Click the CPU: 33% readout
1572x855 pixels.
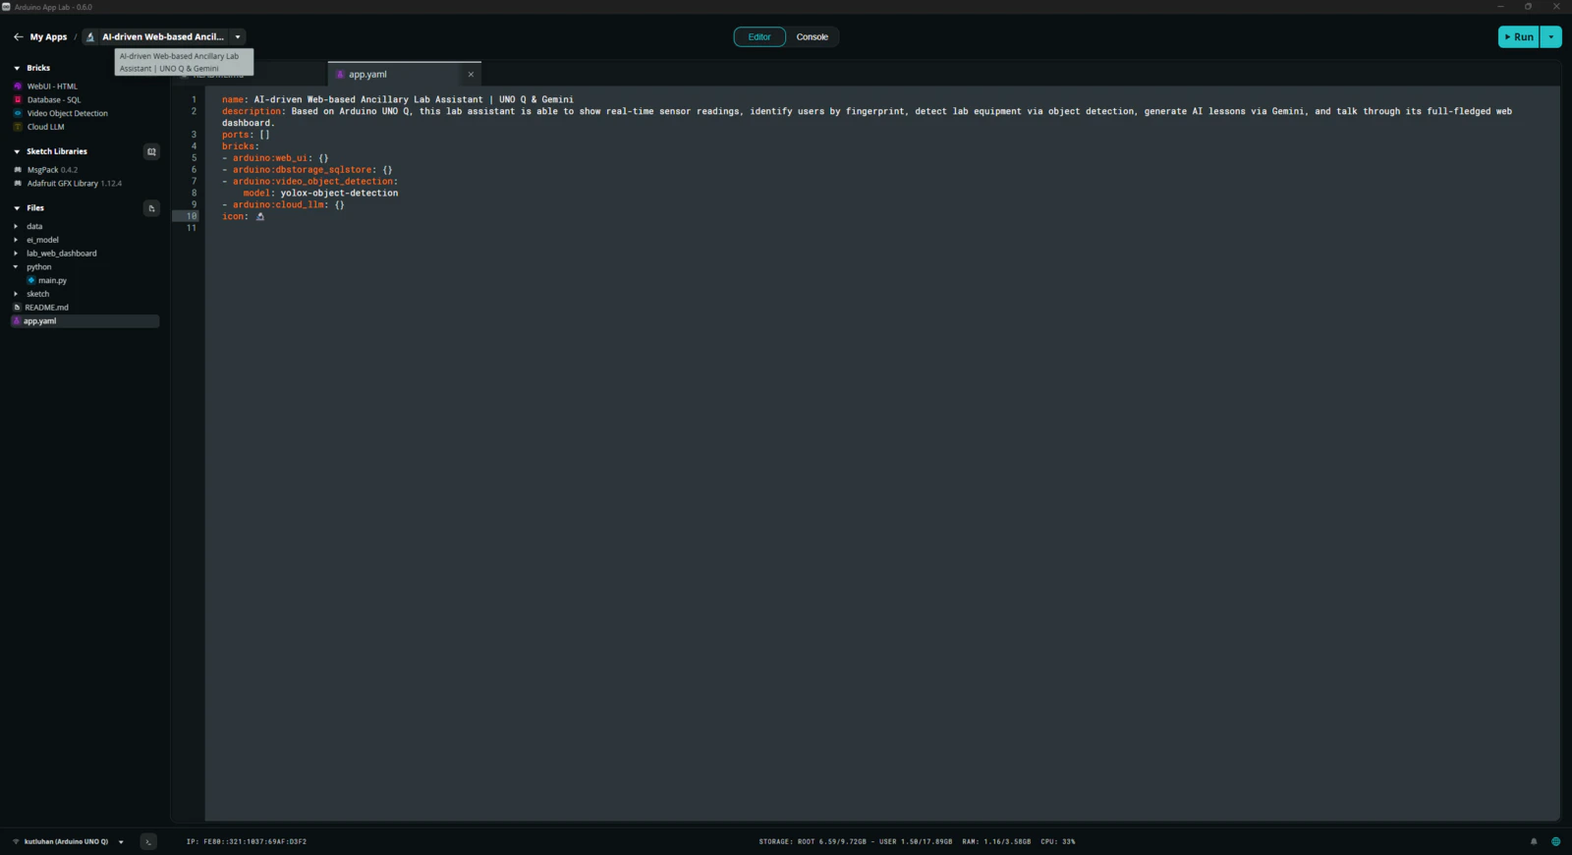coord(1058,842)
